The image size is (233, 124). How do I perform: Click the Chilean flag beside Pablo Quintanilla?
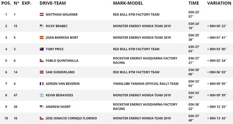42,61
